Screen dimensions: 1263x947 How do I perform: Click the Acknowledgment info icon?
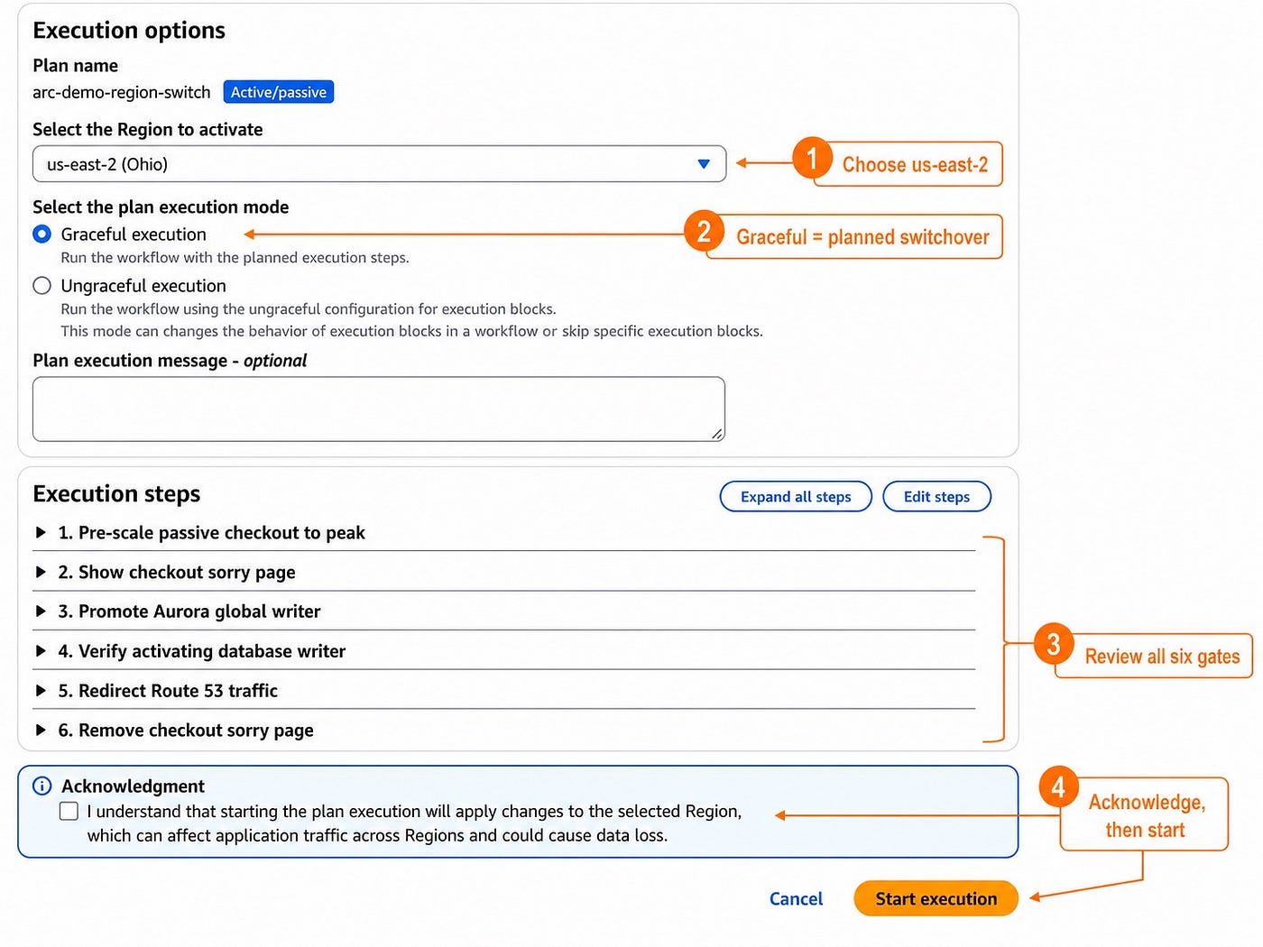click(x=42, y=786)
